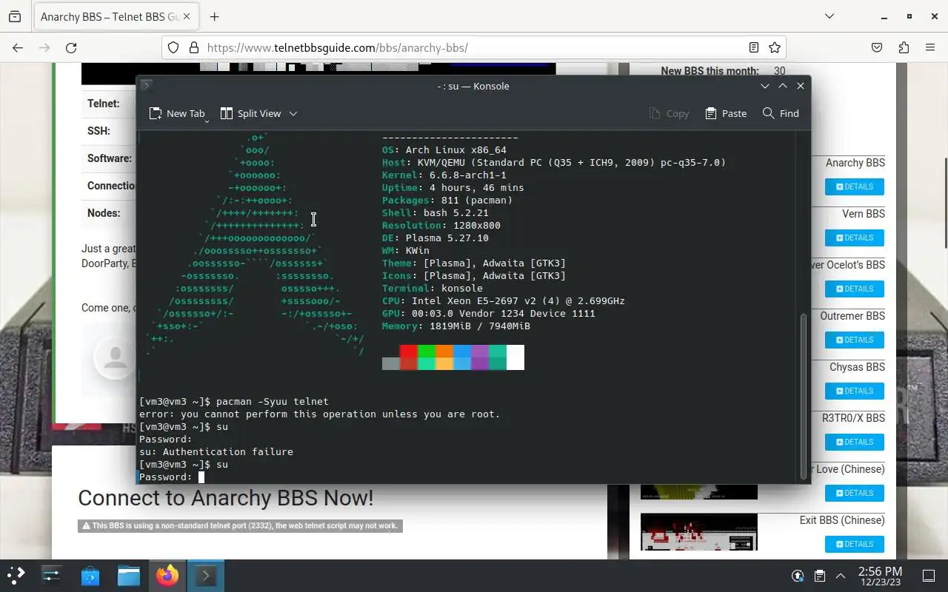Click the Firefox URL address field
This screenshot has height=592, width=948.
tap(474, 47)
